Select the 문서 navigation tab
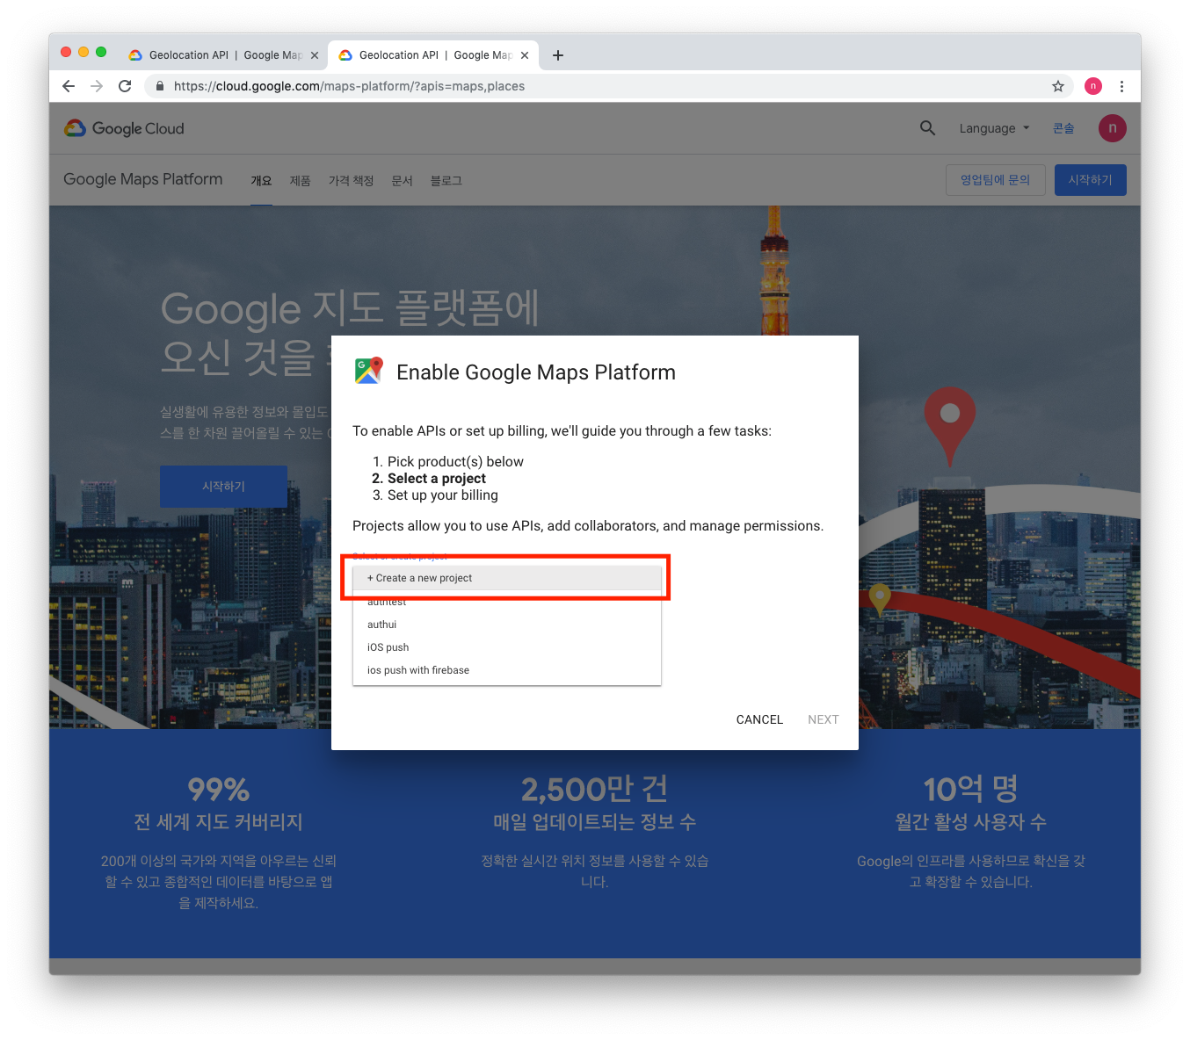This screenshot has width=1190, height=1040. [403, 181]
